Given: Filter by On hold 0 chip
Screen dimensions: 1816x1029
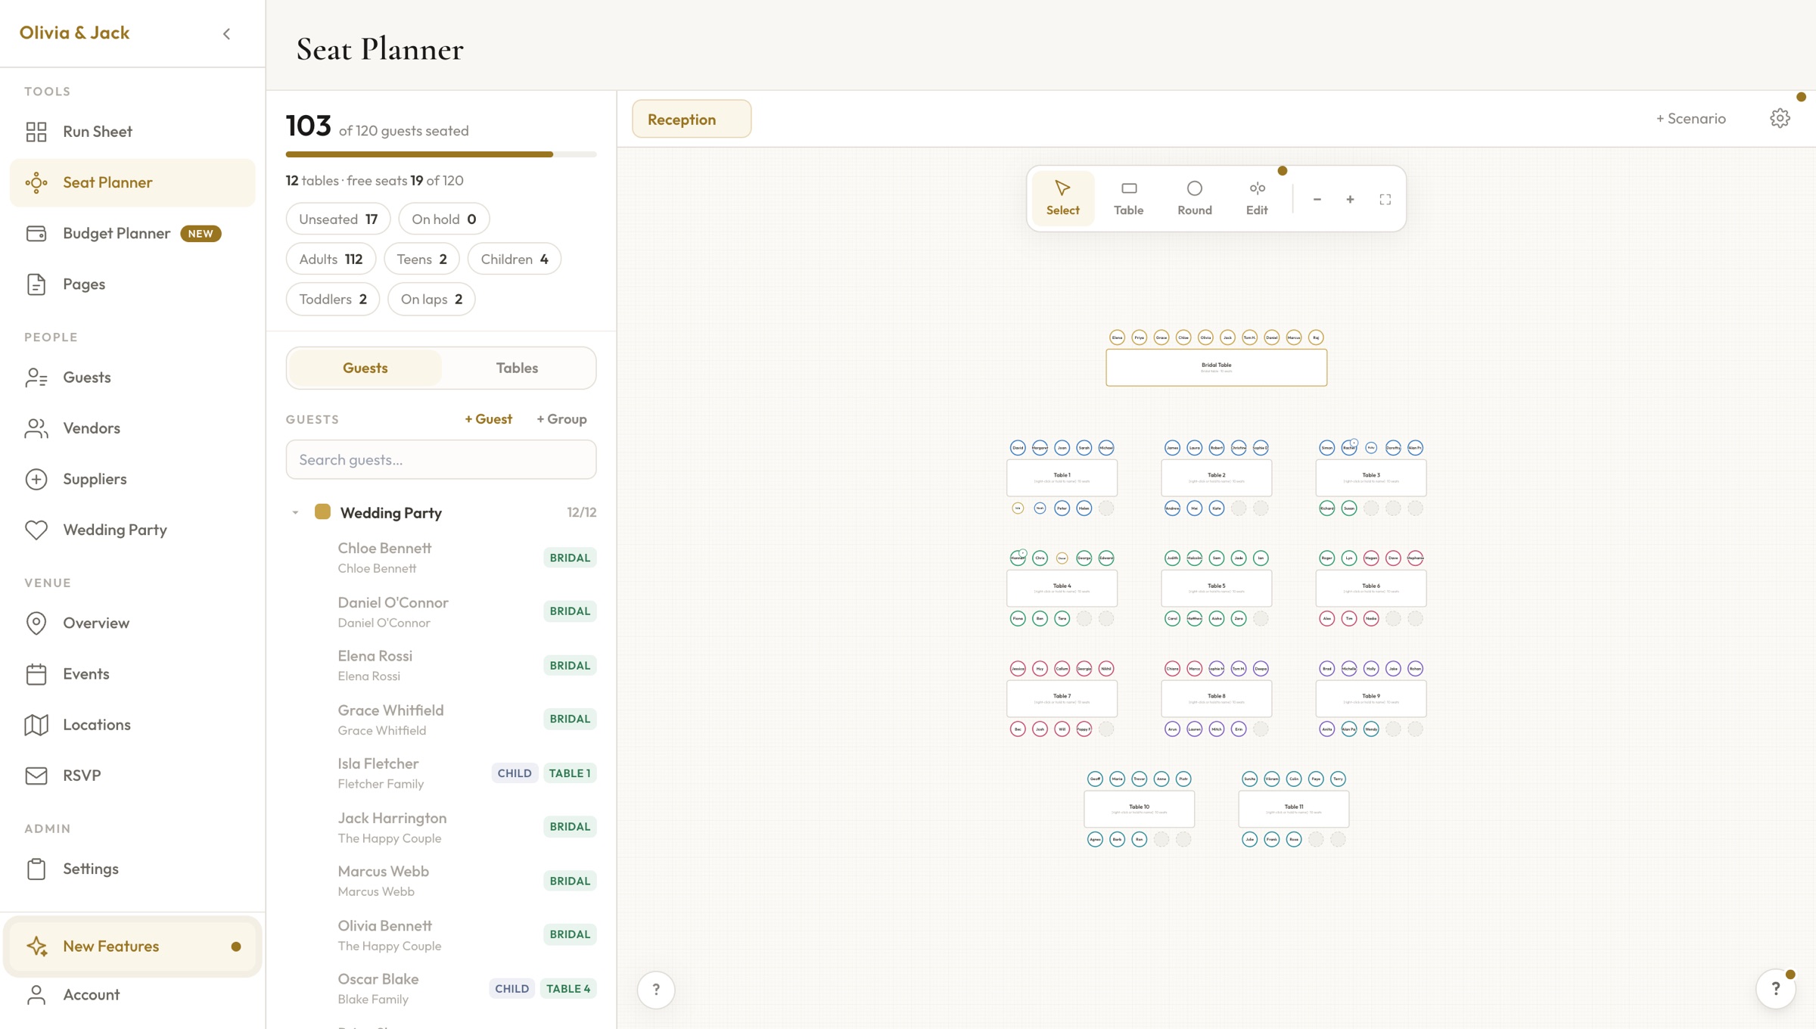Looking at the screenshot, I should [x=443, y=219].
